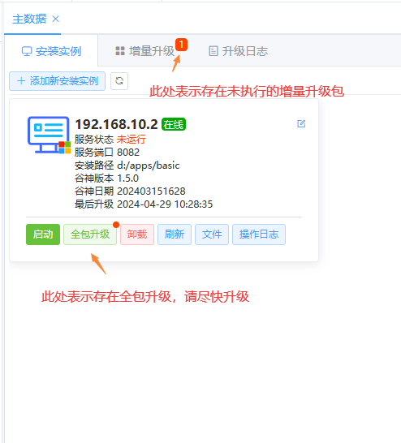Open the 升级日志 tab

coord(239,51)
